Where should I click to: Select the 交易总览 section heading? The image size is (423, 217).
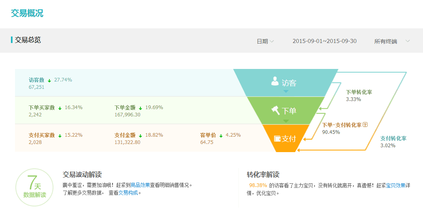pyautogui.click(x=28, y=40)
